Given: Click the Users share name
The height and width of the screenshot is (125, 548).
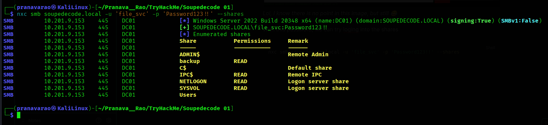Looking at the screenshot, I should 188,95.
